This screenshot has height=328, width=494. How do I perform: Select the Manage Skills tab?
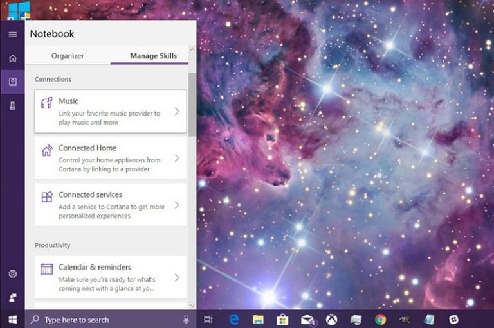pos(153,56)
